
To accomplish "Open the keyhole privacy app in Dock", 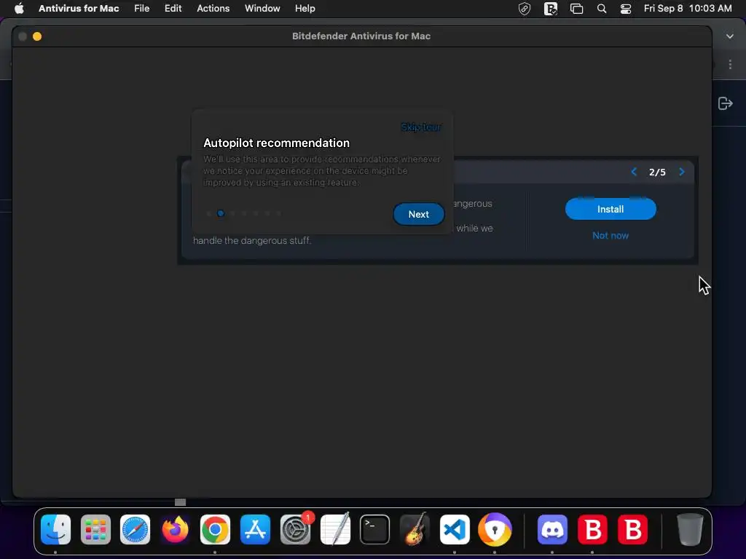I will tap(495, 530).
